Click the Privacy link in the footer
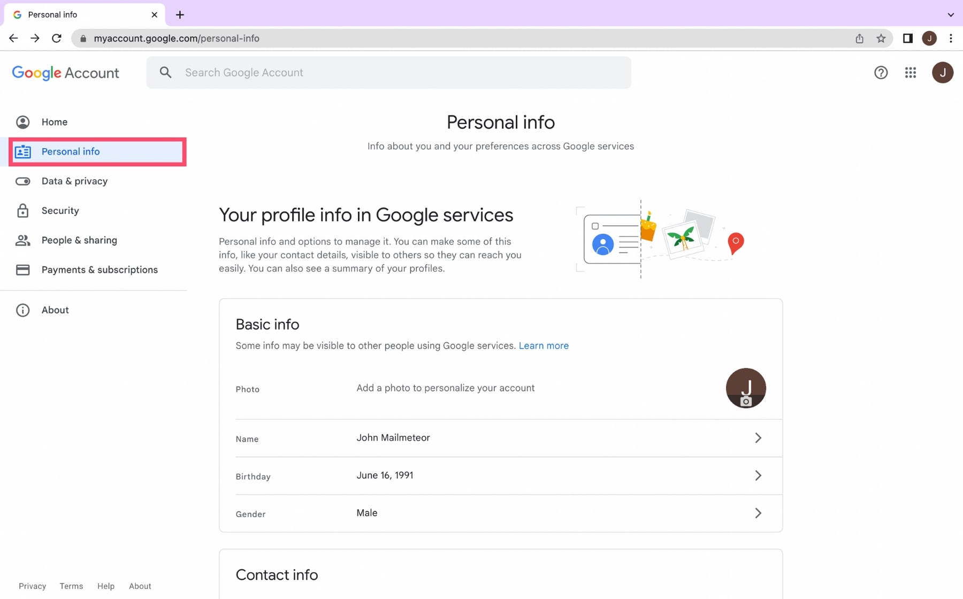The width and height of the screenshot is (963, 599). point(32,586)
